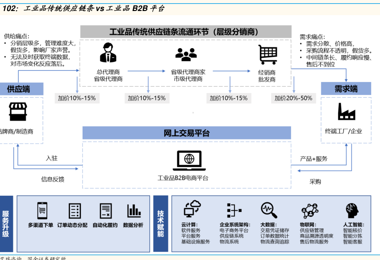The image size is (380, 260).
Task: Click the hierarchy icon above 企业系统架构
Action: pyautogui.click(x=234, y=210)
